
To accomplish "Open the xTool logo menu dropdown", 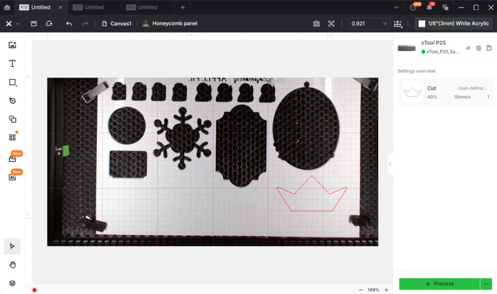I will (12, 23).
